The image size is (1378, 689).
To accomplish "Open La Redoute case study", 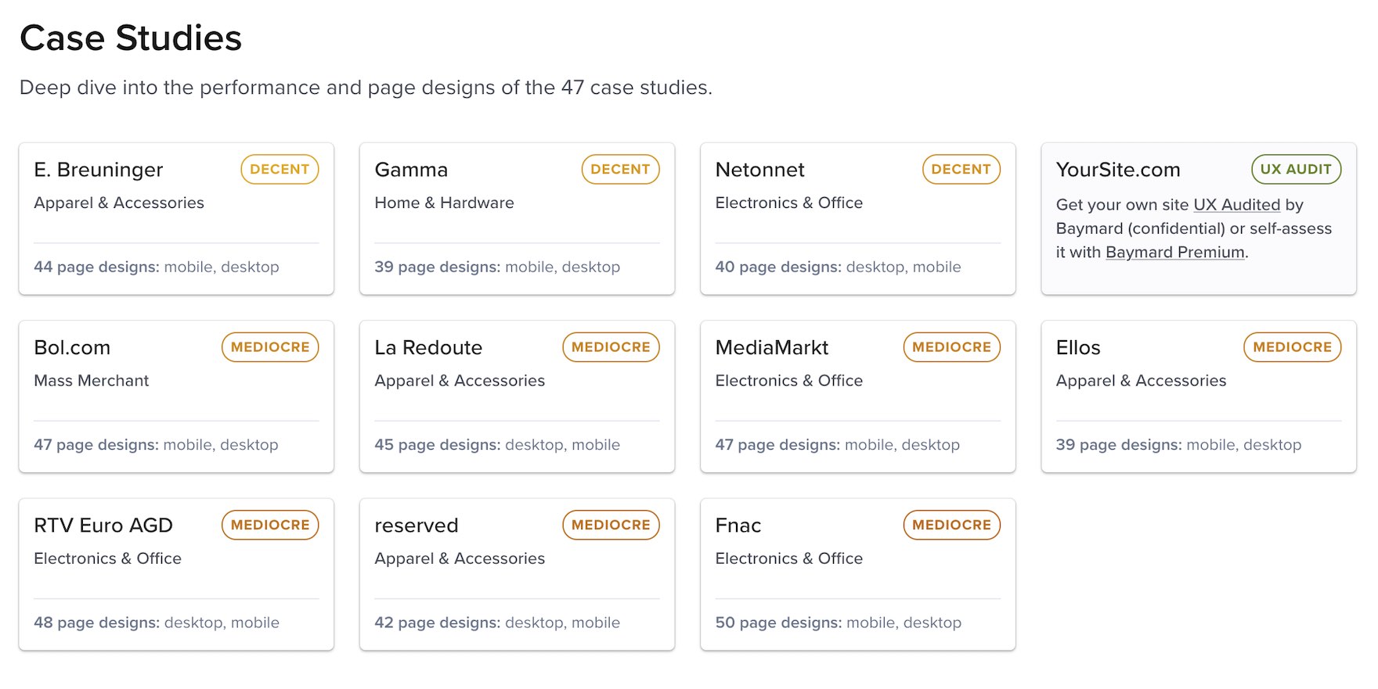I will [428, 348].
